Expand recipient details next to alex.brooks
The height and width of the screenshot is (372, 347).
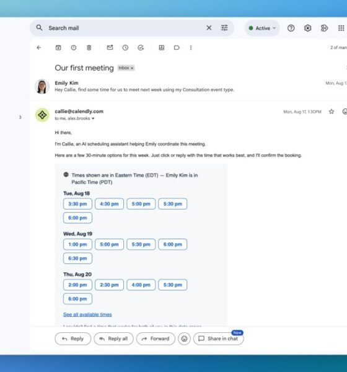[93, 118]
